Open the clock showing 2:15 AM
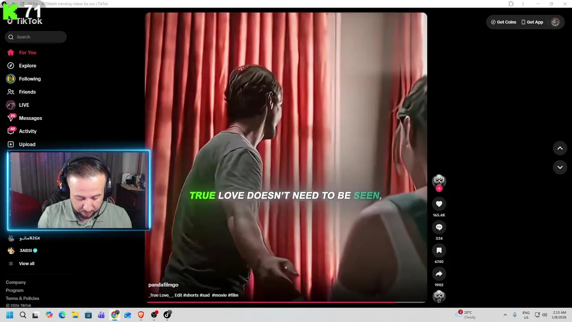The image size is (572, 322). click(x=559, y=315)
